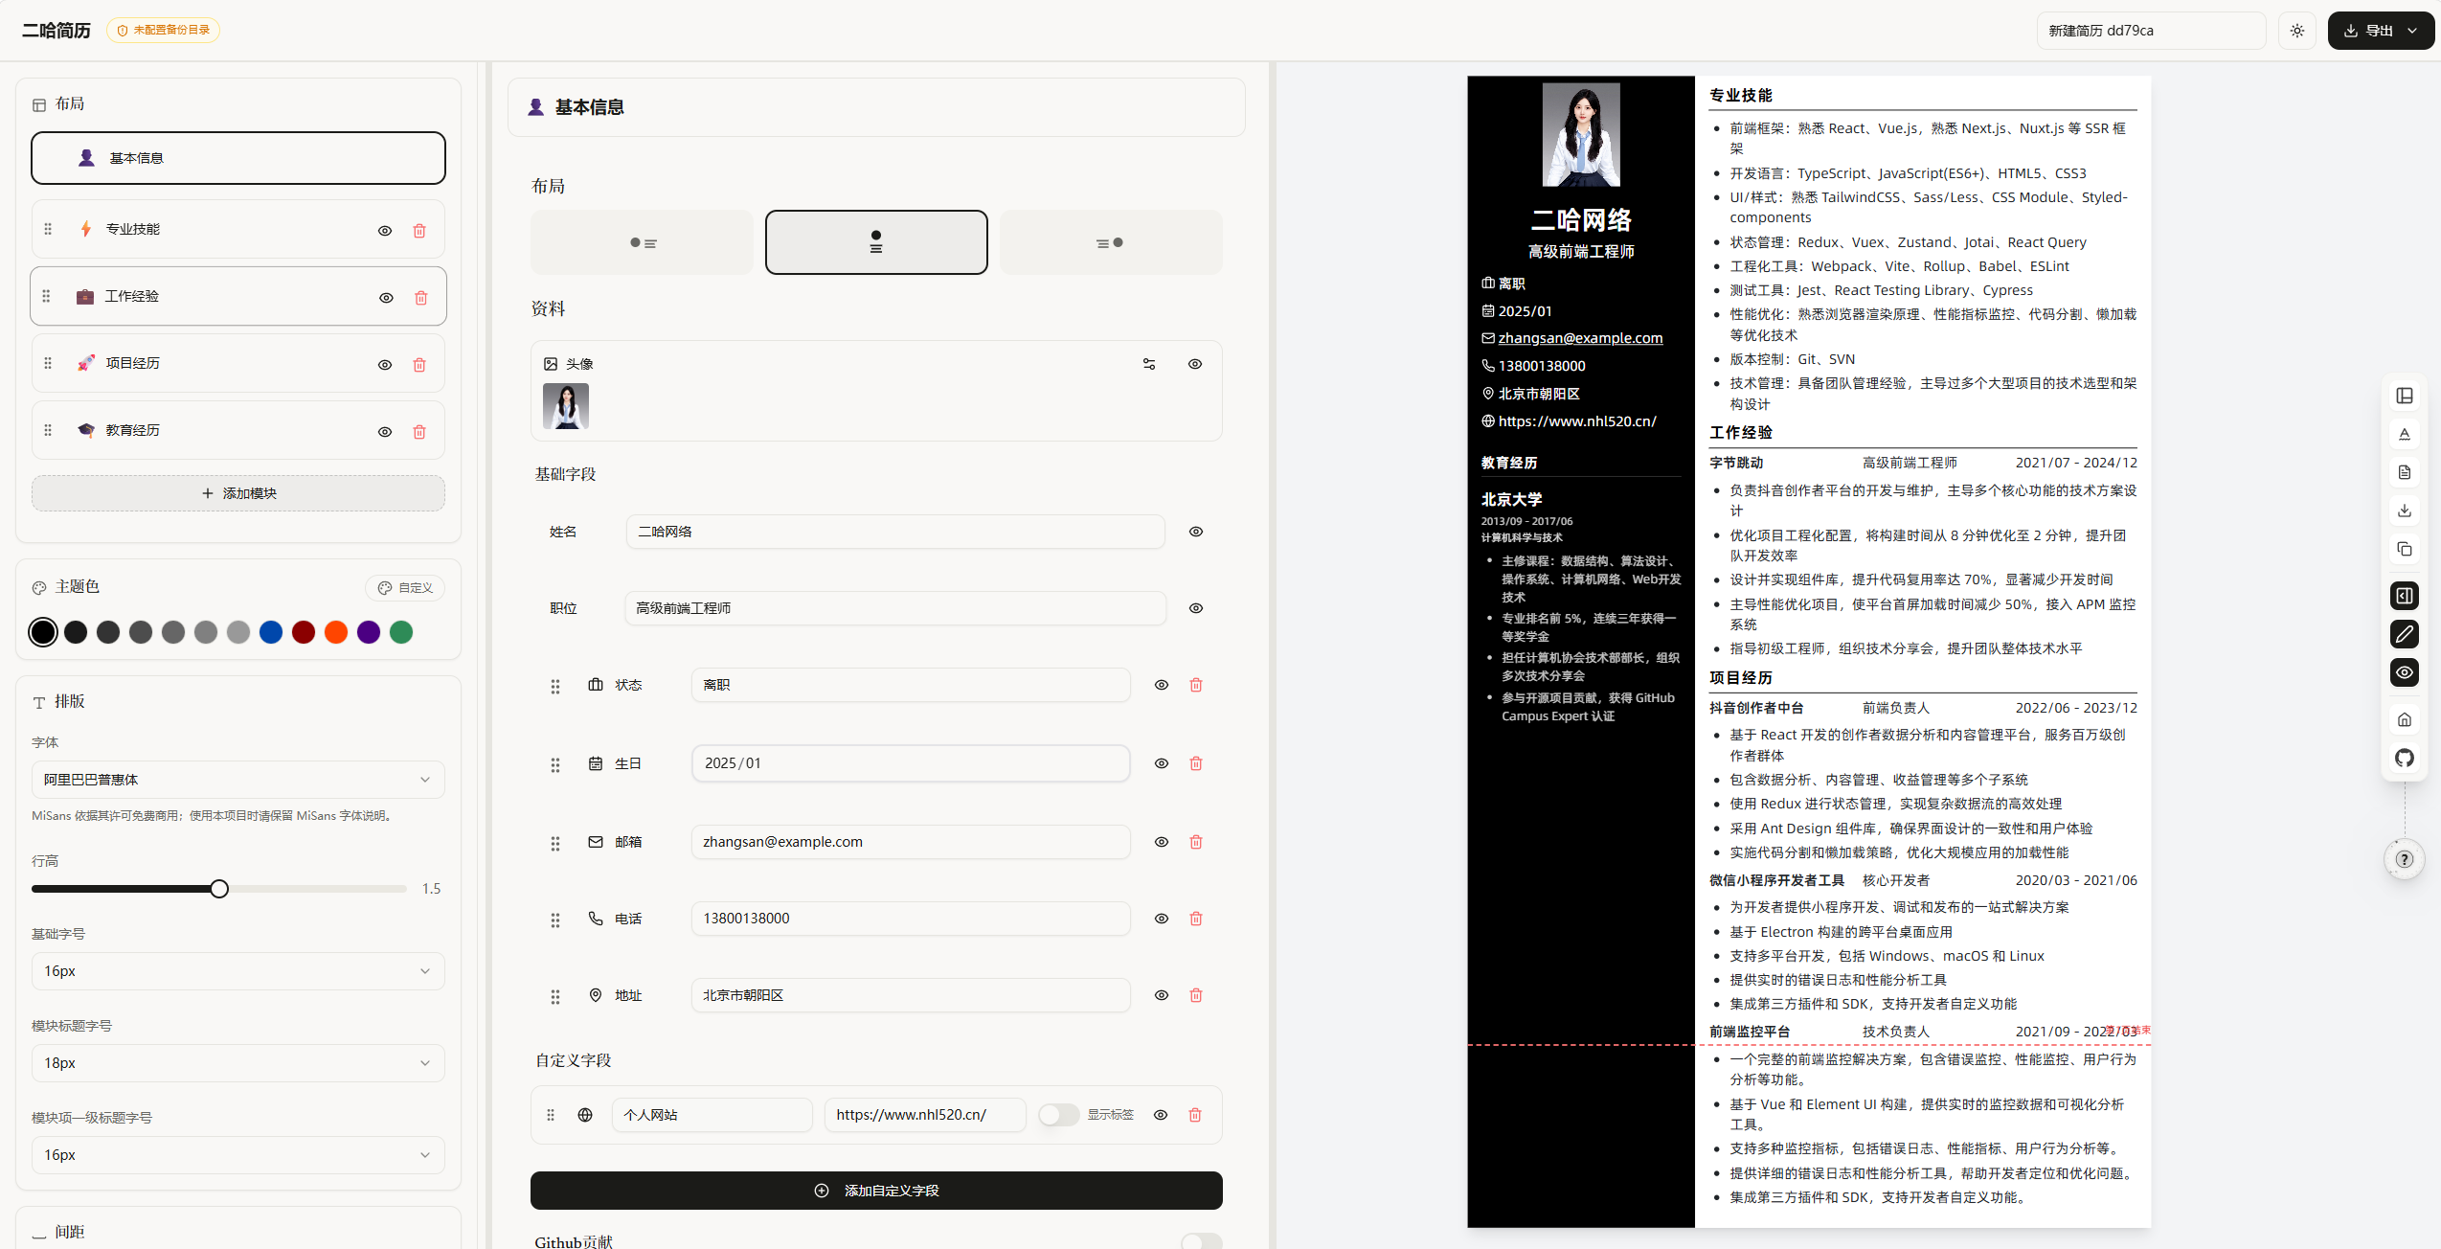Select the purple theme color swatch
The height and width of the screenshot is (1249, 2441).
369,632
